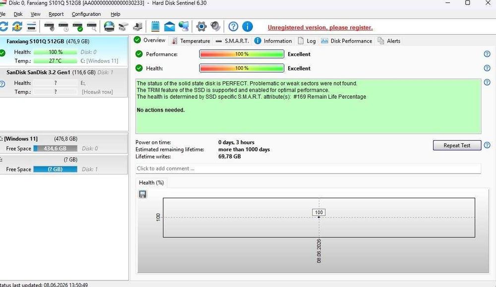Click the 'more than 1000 days' lifetime value

[x=244, y=150]
